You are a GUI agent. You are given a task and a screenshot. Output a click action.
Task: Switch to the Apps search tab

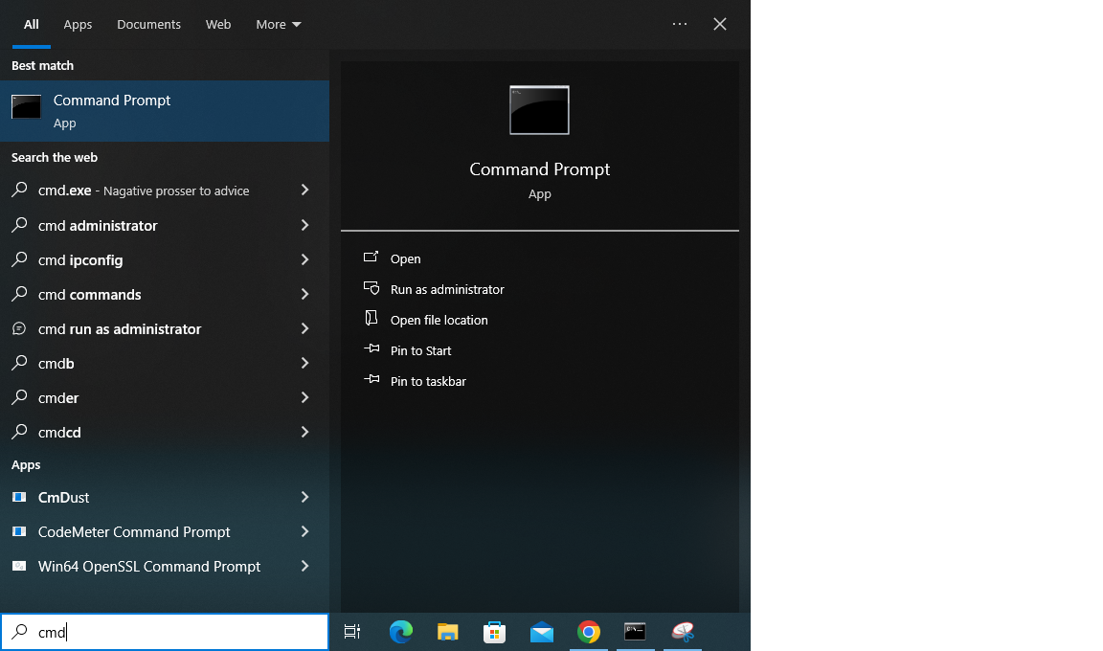coord(78,24)
